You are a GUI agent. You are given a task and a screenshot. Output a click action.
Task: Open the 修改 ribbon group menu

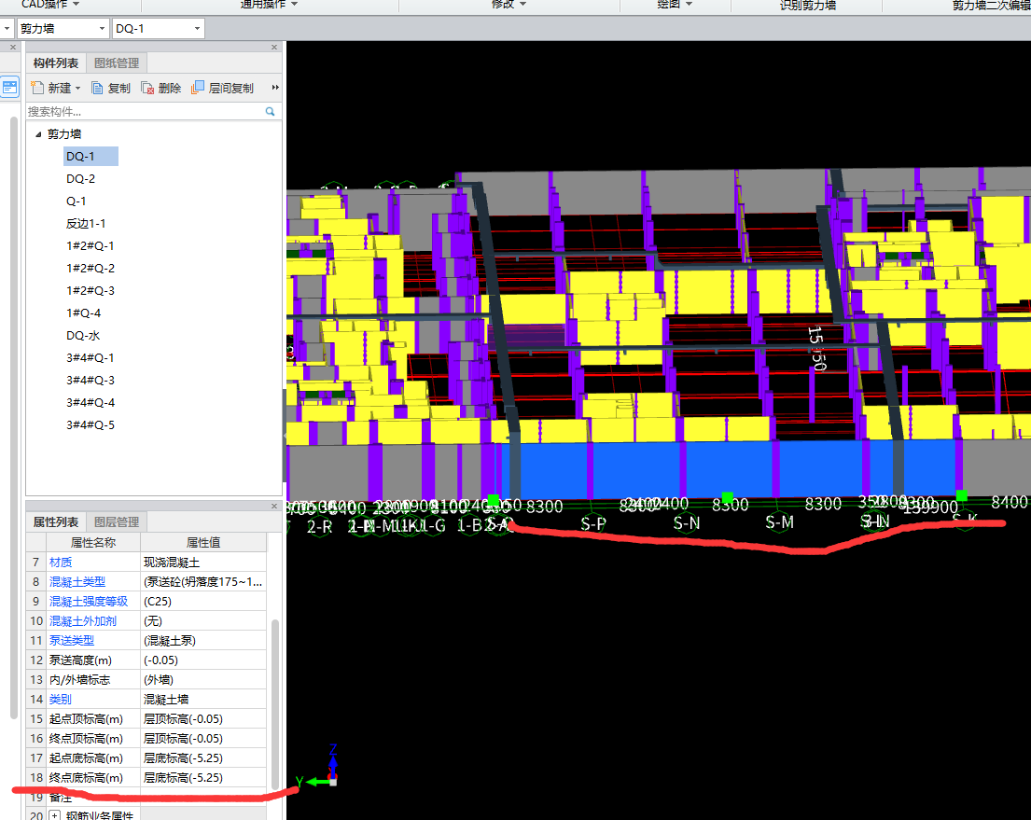coord(509,5)
